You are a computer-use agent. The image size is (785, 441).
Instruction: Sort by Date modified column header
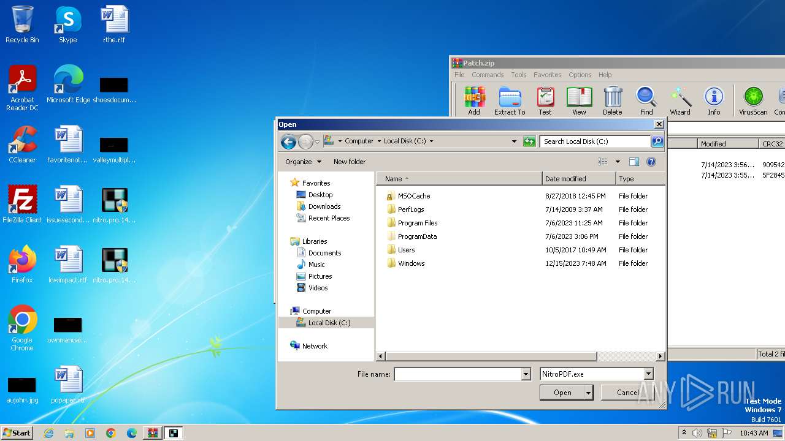[579, 179]
